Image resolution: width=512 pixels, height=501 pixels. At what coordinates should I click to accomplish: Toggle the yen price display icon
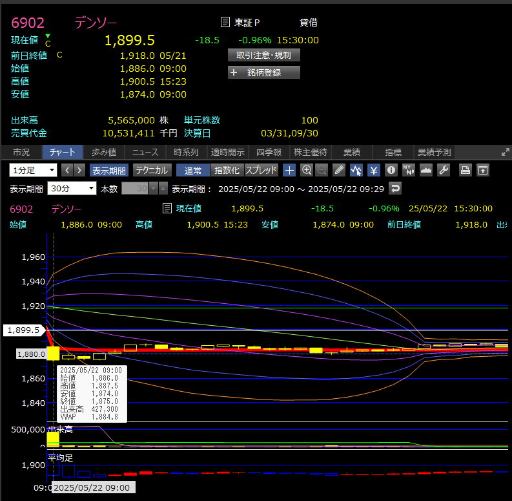point(374,171)
